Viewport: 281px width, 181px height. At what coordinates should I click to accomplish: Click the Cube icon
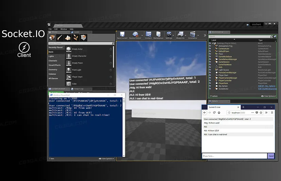click(x=68, y=83)
